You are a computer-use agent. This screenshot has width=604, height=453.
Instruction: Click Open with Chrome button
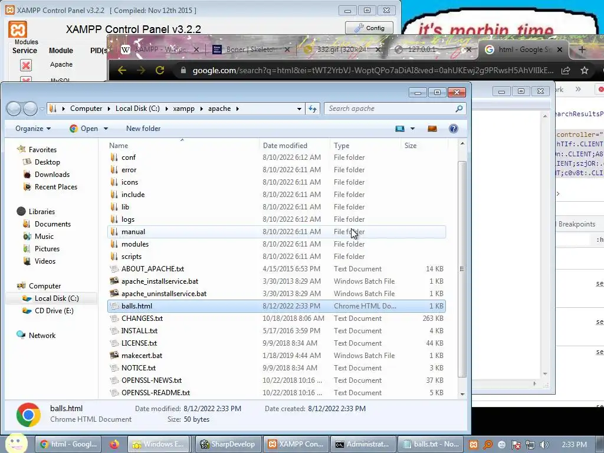tap(84, 129)
